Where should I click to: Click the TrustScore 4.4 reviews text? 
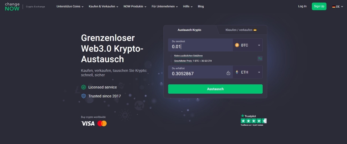252,125
